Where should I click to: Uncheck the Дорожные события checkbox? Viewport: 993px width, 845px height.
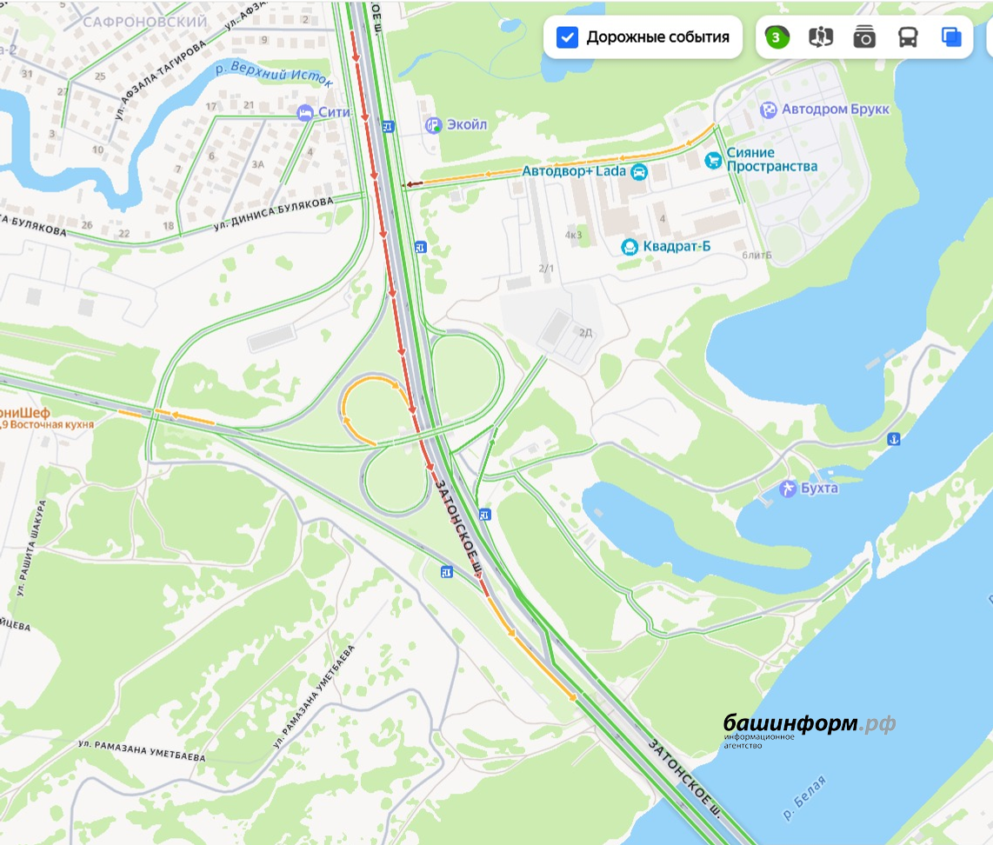(567, 37)
